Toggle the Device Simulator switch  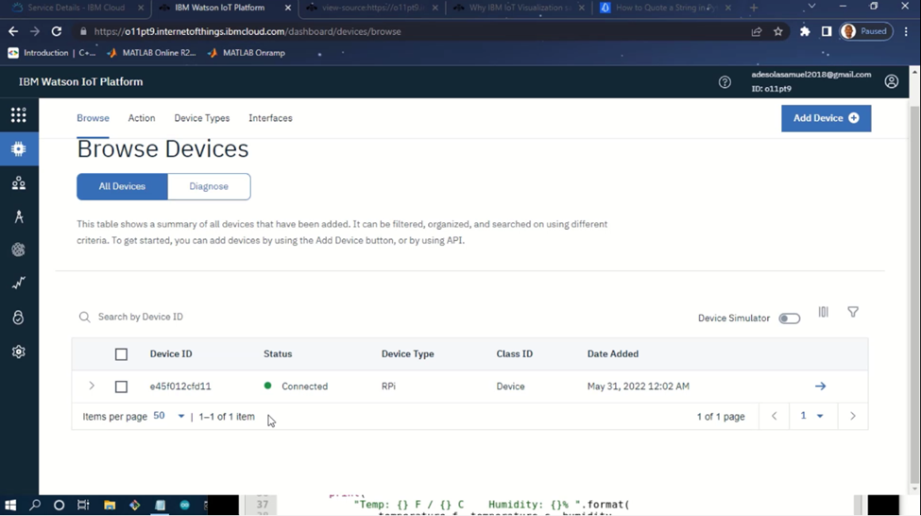(x=789, y=318)
